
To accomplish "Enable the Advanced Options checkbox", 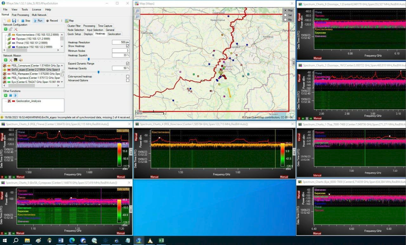I will (128, 80).
